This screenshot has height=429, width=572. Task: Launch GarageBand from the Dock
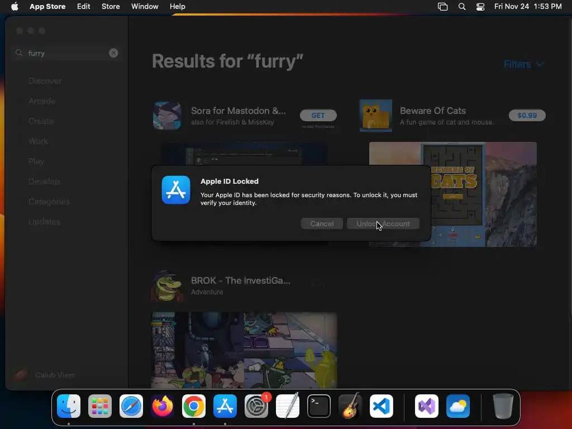tap(350, 406)
